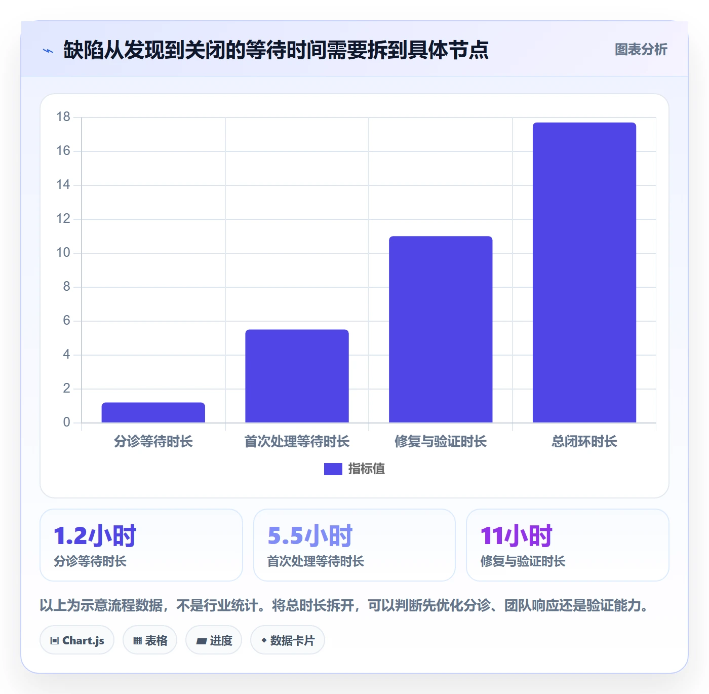This screenshot has width=709, height=694.
Task: Click the 首次处理等待时长 x-axis label
Action: [297, 442]
